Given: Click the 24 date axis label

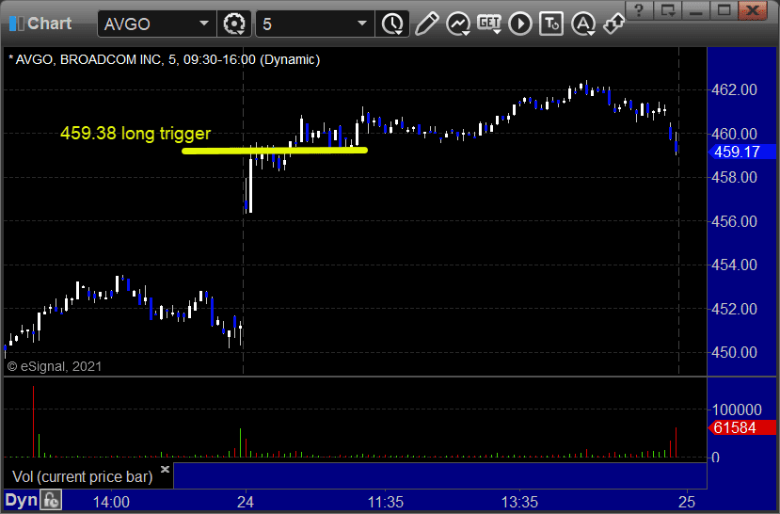Looking at the screenshot, I should tap(246, 502).
